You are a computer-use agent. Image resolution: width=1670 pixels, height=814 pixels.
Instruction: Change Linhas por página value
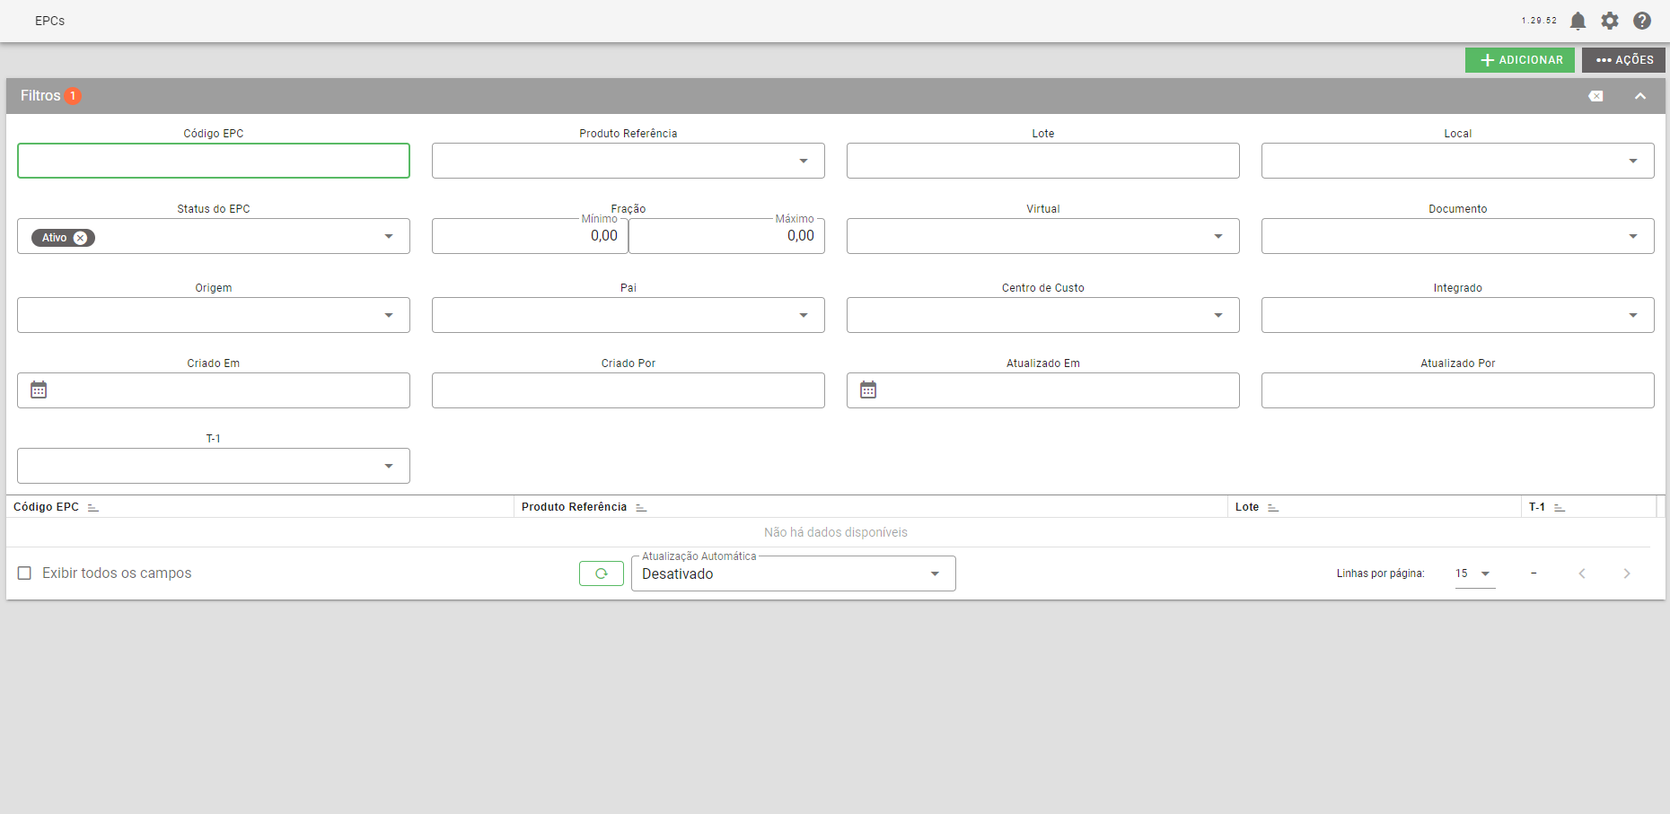click(1475, 573)
